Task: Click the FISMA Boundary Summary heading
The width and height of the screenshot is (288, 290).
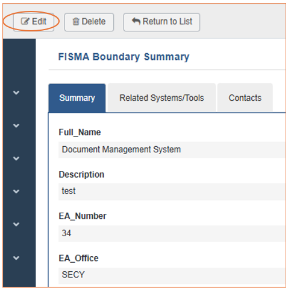Action: click(124, 57)
